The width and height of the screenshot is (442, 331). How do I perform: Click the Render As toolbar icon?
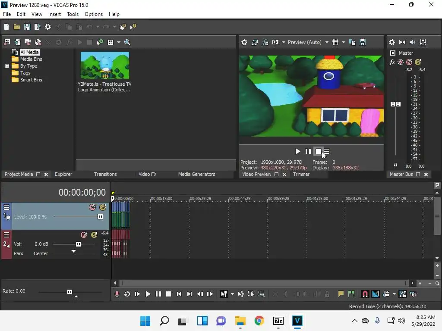(x=37, y=27)
